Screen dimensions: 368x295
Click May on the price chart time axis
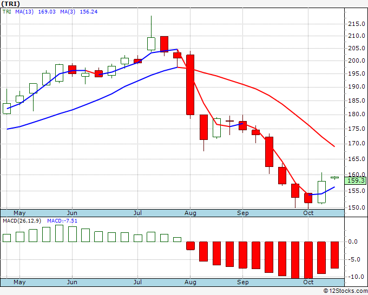[19, 213]
